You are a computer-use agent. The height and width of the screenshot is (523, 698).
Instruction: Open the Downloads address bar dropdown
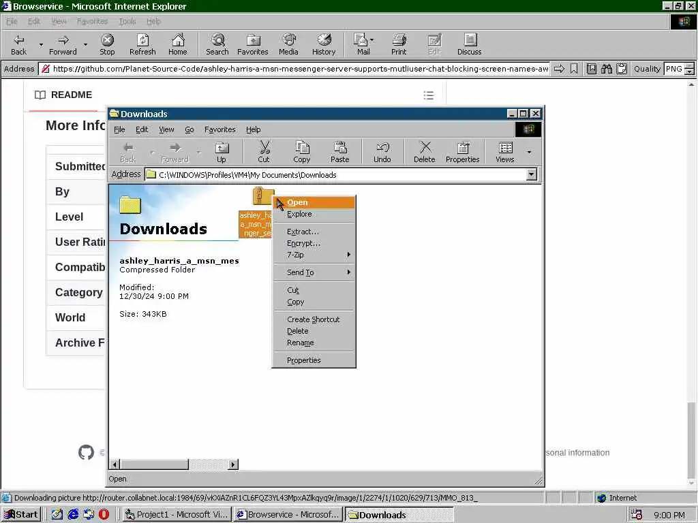coord(532,174)
